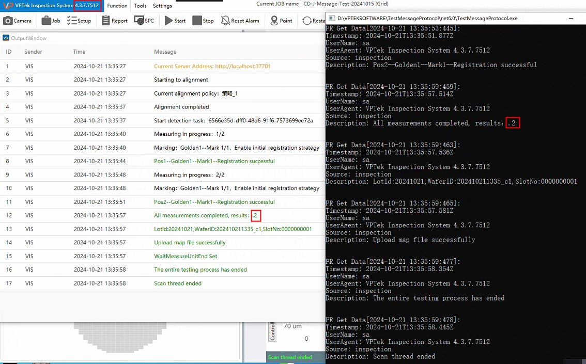Select the 'Start detection task' row

(x=163, y=120)
